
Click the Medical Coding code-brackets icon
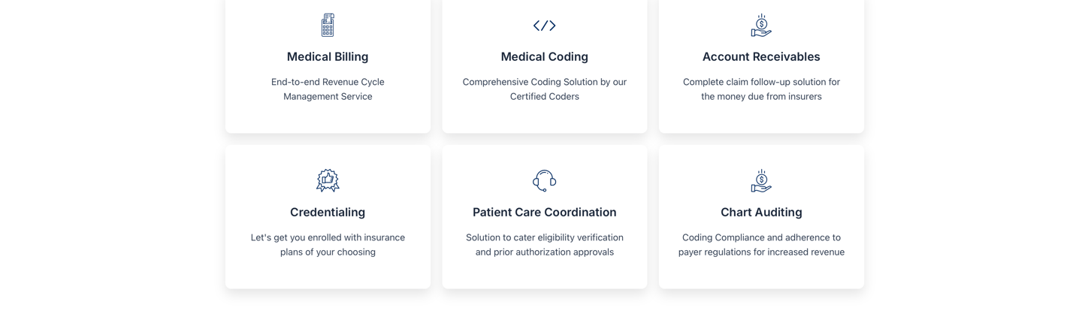click(x=545, y=26)
